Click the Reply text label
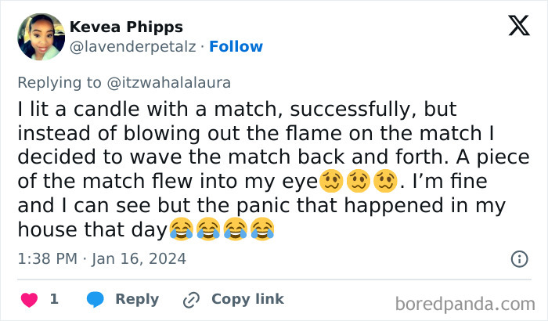 click(137, 299)
